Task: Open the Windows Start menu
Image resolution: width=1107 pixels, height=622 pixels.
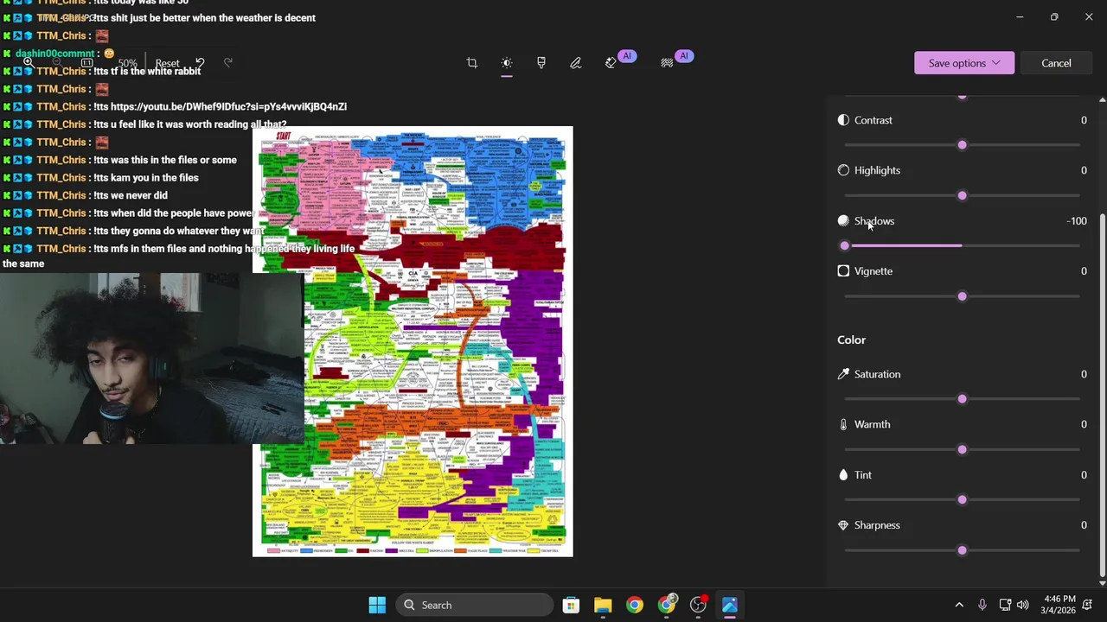Action: tap(377, 605)
